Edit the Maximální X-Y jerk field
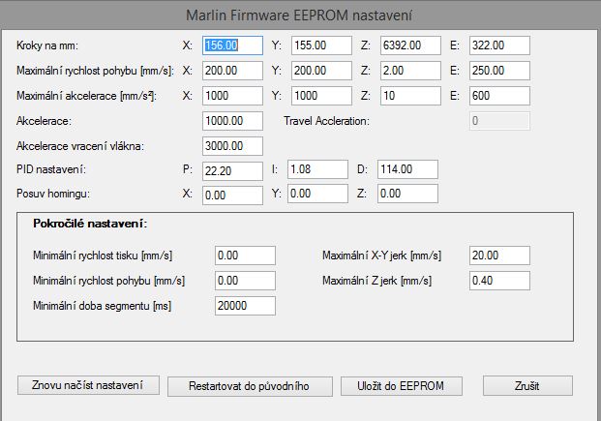The width and height of the screenshot is (601, 421). click(x=499, y=256)
